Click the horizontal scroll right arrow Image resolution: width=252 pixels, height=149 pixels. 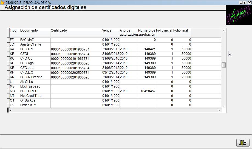pyautogui.click(x=219, y=110)
